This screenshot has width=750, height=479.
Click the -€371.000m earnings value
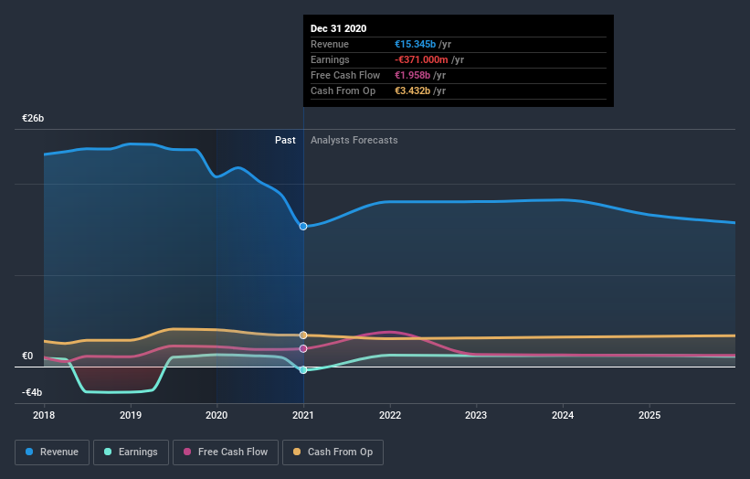tap(421, 59)
